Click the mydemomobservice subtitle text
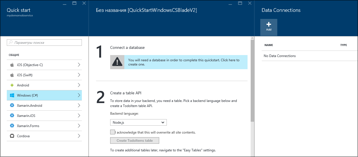Viewport: 358px width, 157px height. (20, 16)
